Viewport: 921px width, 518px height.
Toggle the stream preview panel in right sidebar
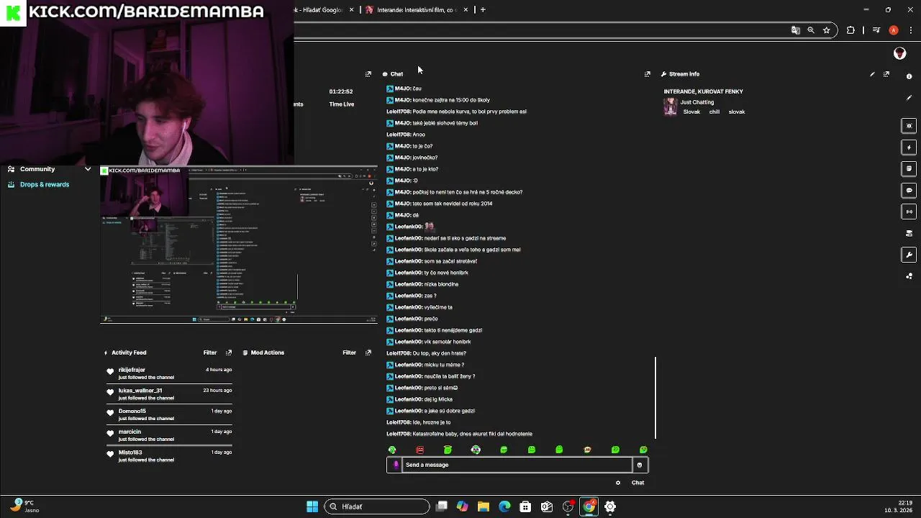pyautogui.click(x=909, y=126)
